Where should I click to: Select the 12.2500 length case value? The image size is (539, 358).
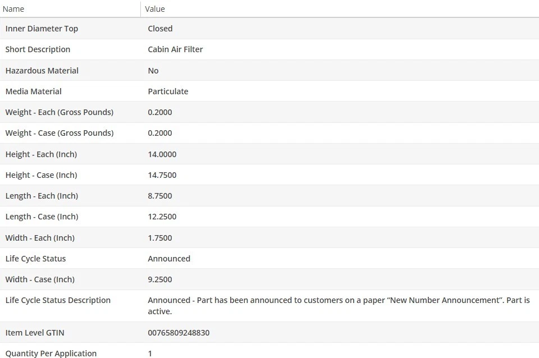coord(162,217)
